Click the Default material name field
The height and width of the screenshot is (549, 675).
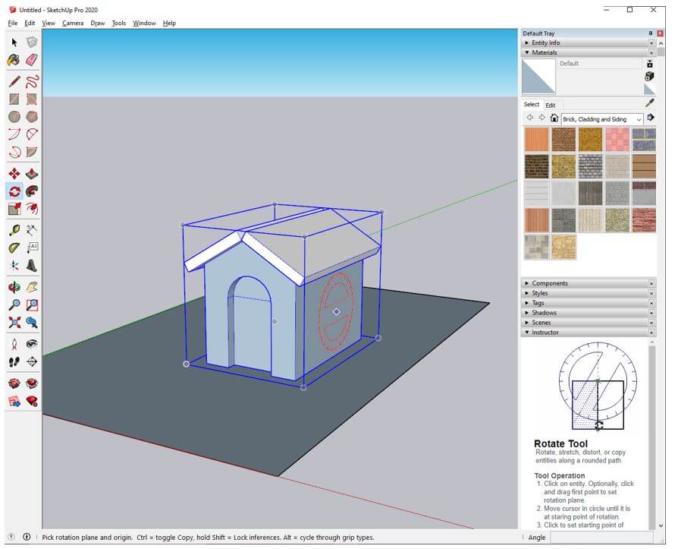(x=598, y=64)
